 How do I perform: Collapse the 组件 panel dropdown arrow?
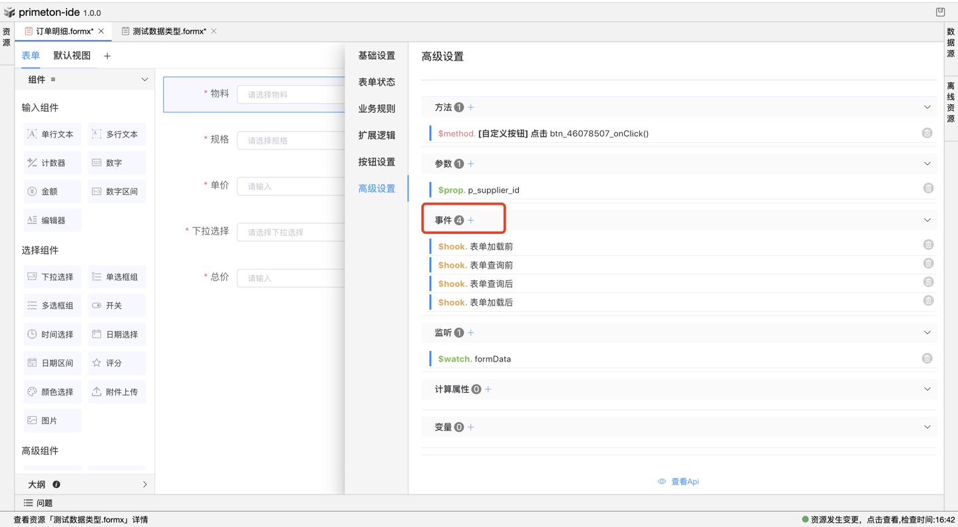point(144,80)
